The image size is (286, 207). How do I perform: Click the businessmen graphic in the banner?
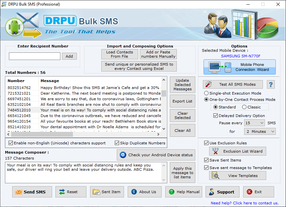tap(217, 25)
